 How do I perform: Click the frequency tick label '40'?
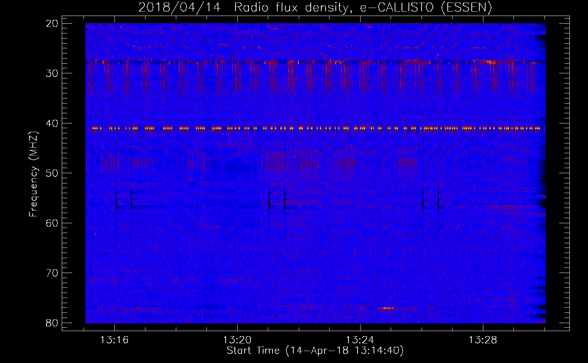pyautogui.click(x=52, y=123)
